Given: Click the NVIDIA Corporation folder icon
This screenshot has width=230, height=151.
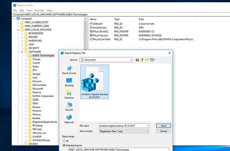Looking at the screenshot, I should coord(30,96).
